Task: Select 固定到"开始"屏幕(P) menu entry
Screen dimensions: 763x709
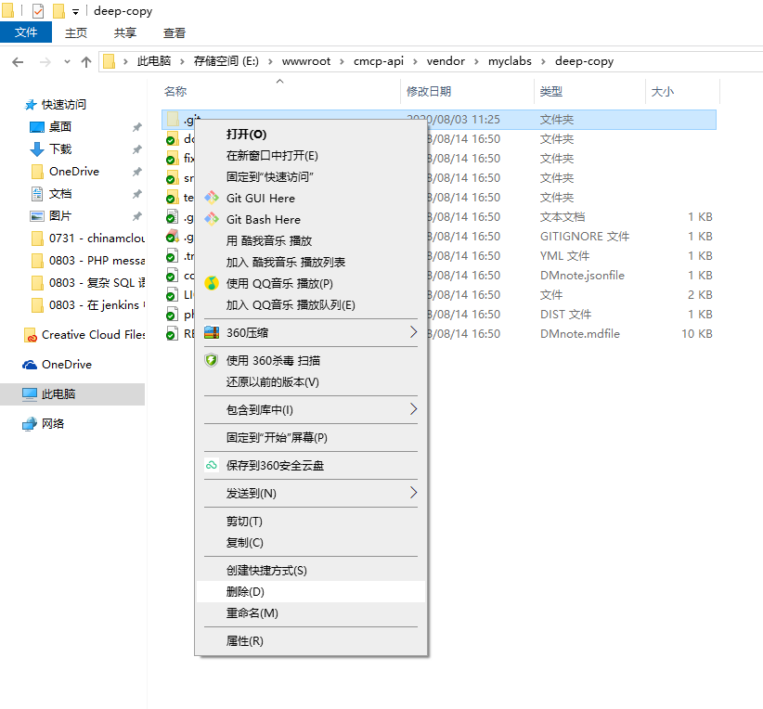Action: 311,437
